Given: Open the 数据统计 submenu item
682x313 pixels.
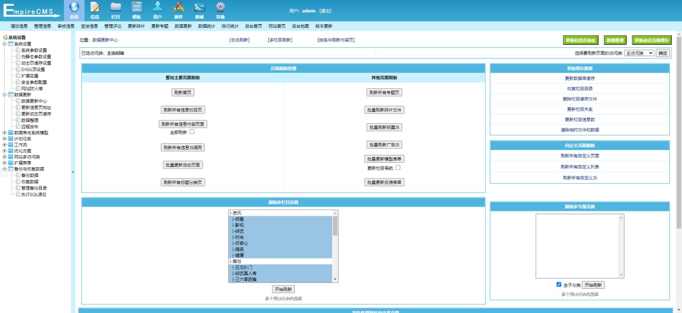Looking at the screenshot, I should click(206, 26).
